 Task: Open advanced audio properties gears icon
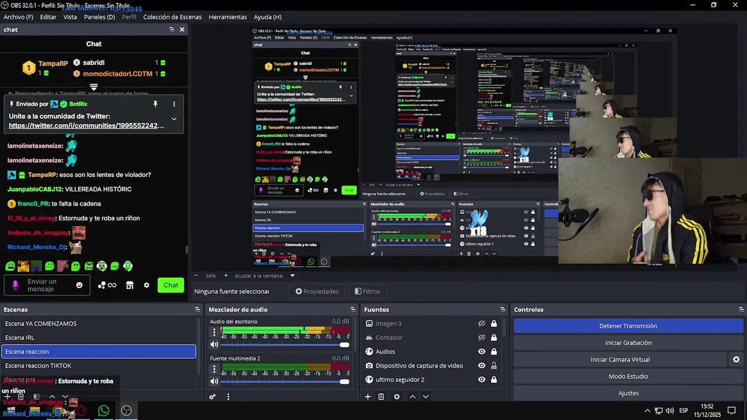(212, 397)
